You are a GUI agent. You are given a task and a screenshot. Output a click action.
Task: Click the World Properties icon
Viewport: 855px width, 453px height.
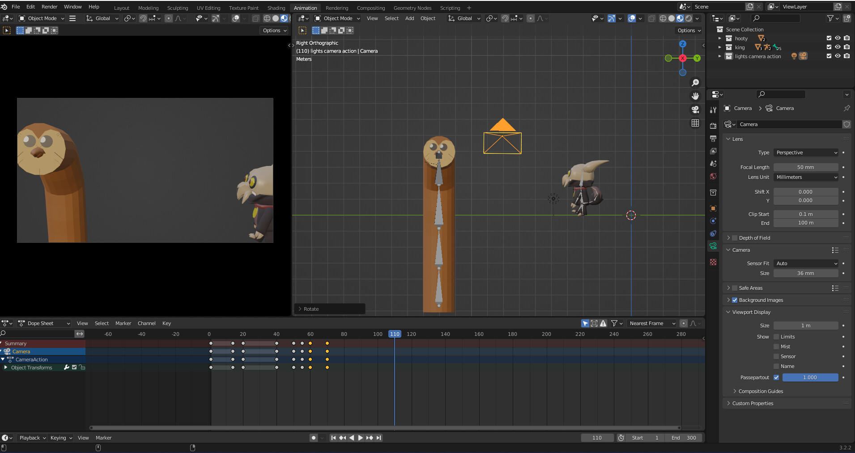(713, 176)
